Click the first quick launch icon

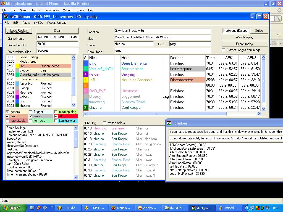pos(32,208)
